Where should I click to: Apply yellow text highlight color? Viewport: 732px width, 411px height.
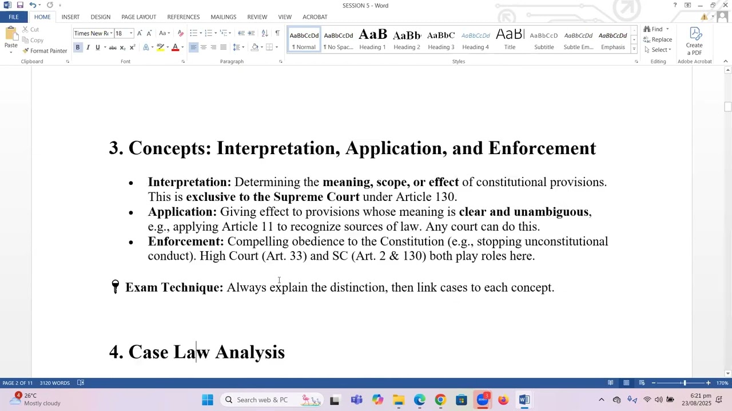click(160, 47)
